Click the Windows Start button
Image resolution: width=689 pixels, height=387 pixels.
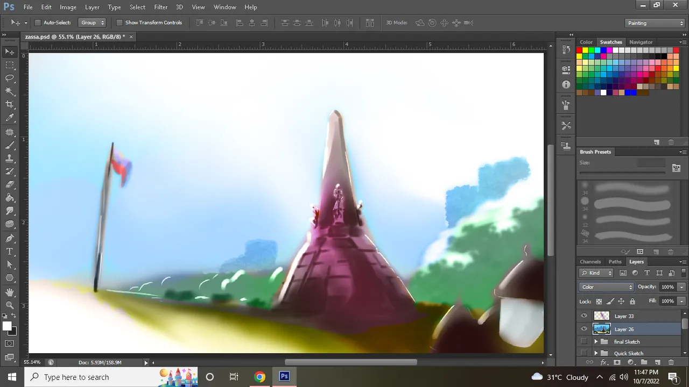pos(12,377)
